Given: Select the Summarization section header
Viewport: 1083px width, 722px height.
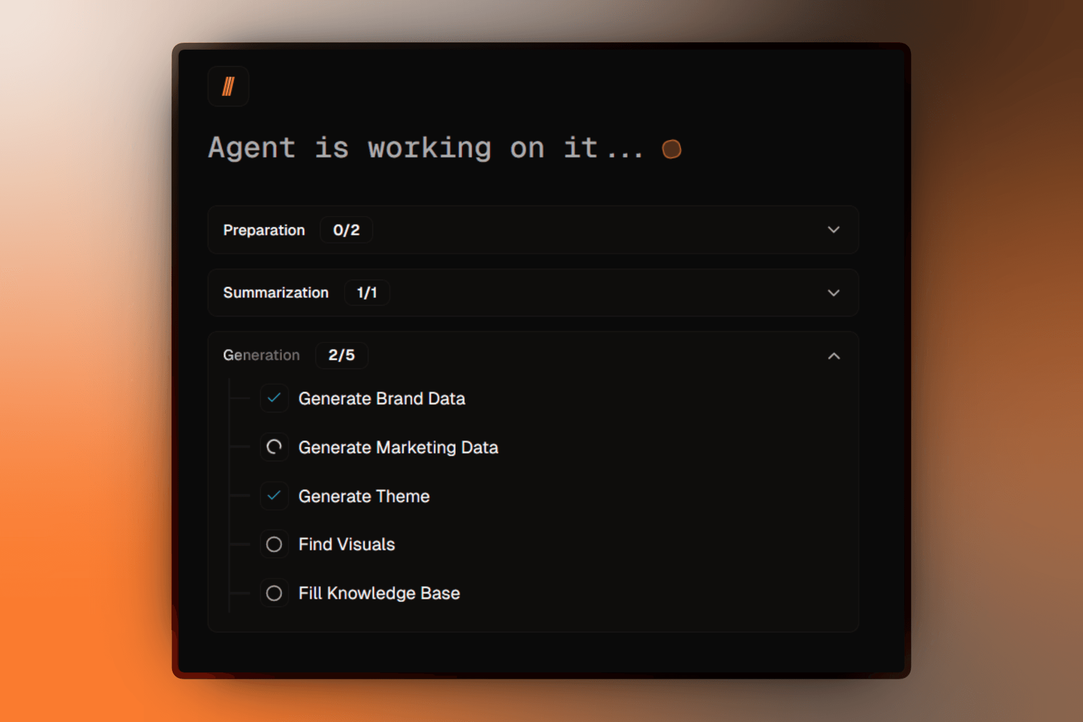Looking at the screenshot, I should pyautogui.click(x=276, y=293).
